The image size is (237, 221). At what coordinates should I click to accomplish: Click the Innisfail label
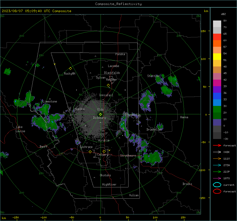click(x=106, y=95)
